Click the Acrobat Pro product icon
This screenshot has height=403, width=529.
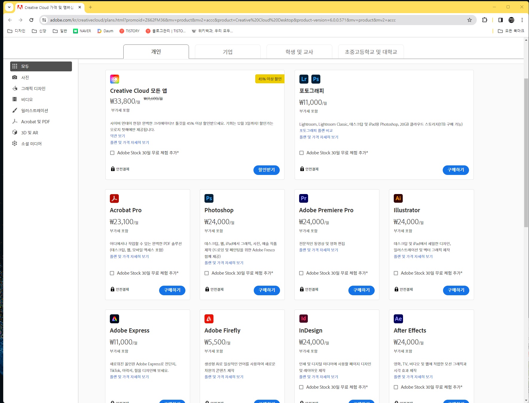tap(114, 199)
